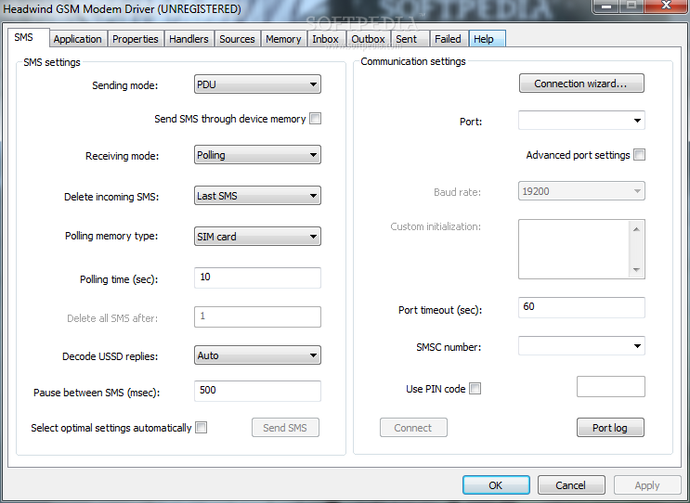Switch to the Application tab
The image size is (690, 503).
click(x=77, y=39)
